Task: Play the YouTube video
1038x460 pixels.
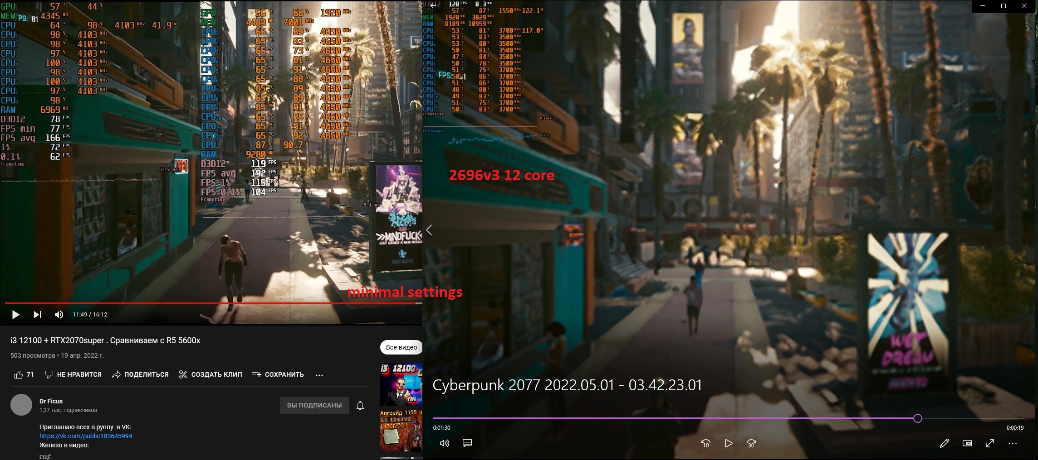Action: click(16, 315)
